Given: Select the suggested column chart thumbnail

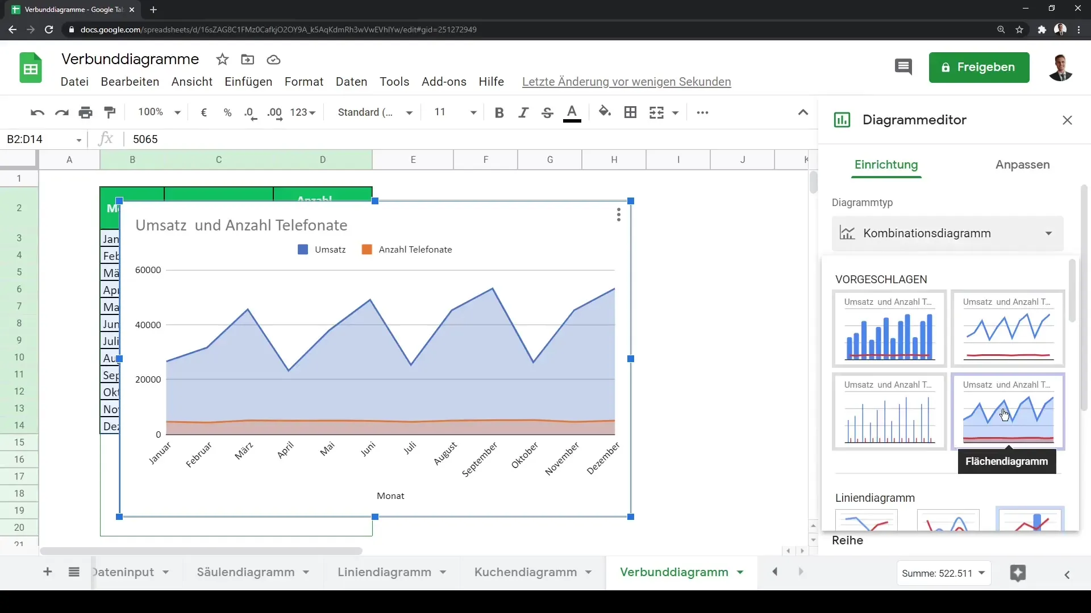Looking at the screenshot, I should (889, 329).
